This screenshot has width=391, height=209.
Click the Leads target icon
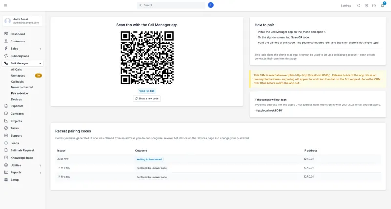[6, 143]
